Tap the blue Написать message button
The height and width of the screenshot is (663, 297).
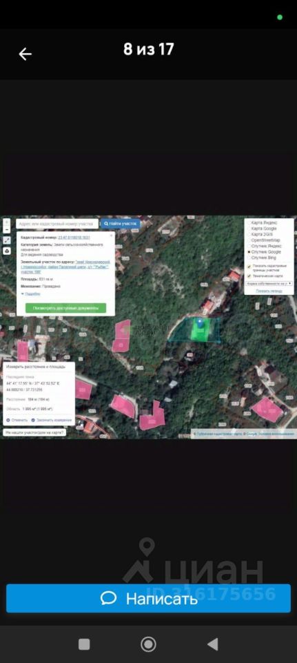point(149,598)
